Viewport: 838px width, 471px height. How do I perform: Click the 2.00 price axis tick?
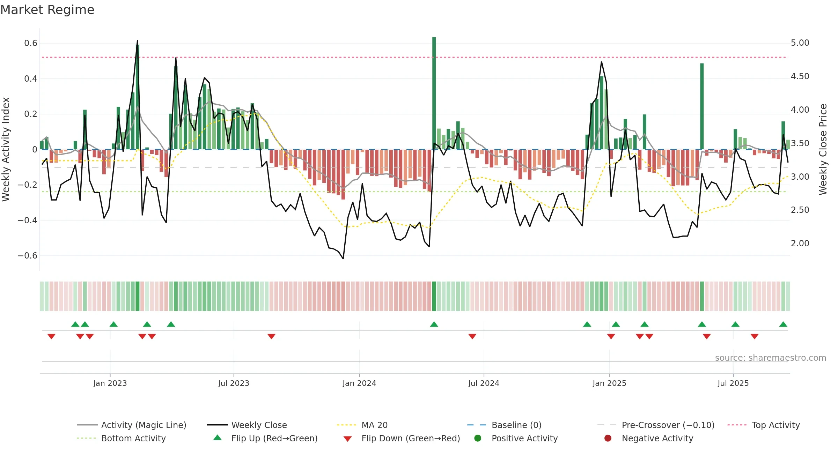point(800,244)
